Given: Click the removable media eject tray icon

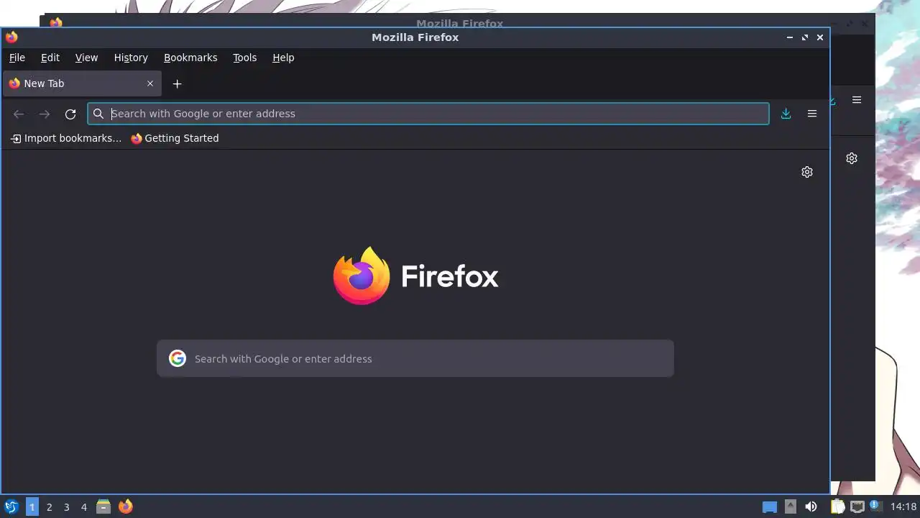Looking at the screenshot, I should (x=791, y=506).
